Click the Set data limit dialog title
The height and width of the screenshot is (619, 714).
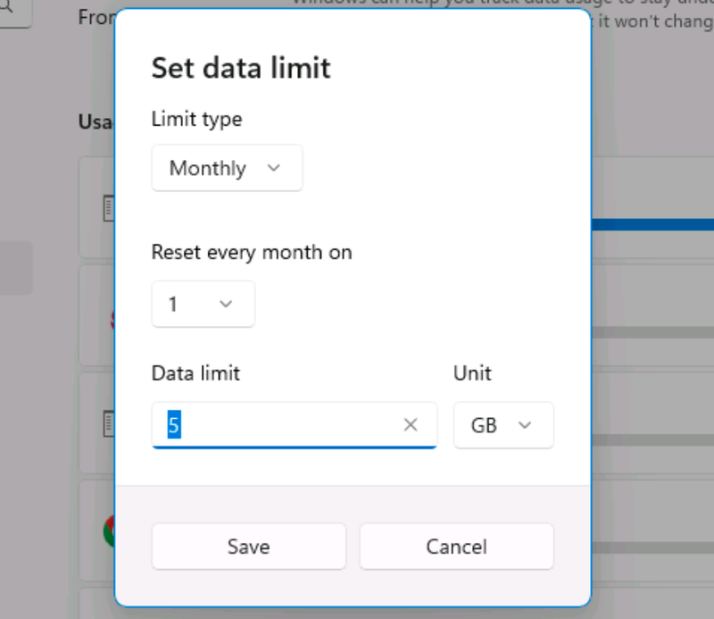pyautogui.click(x=241, y=67)
